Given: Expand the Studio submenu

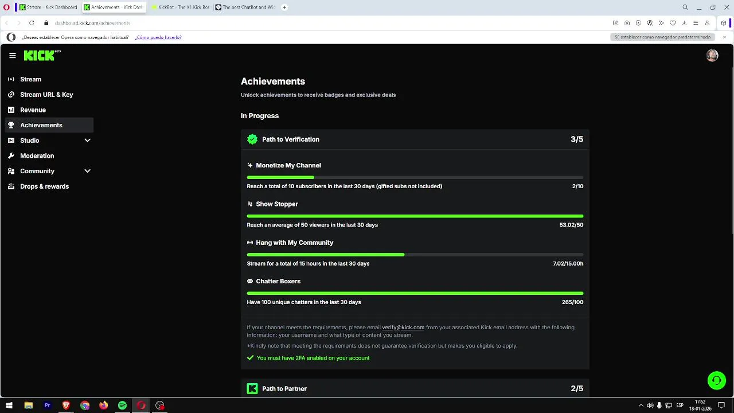Looking at the screenshot, I should (87, 141).
